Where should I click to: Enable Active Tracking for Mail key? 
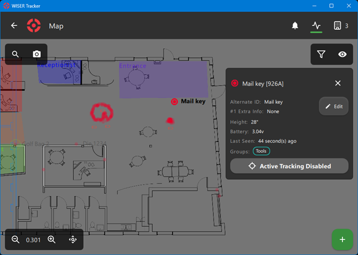(x=289, y=166)
